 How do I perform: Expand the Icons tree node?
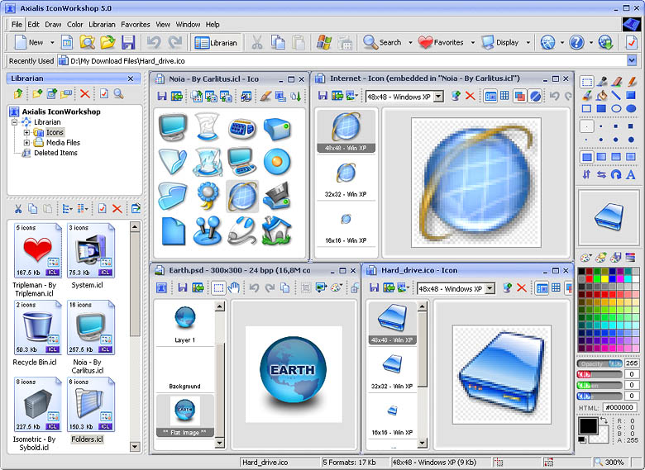click(x=26, y=132)
